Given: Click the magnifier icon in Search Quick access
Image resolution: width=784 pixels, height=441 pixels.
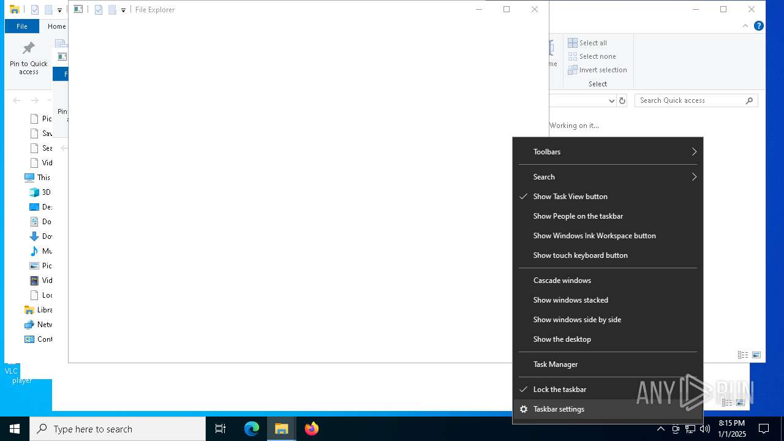Looking at the screenshot, I should (749, 100).
